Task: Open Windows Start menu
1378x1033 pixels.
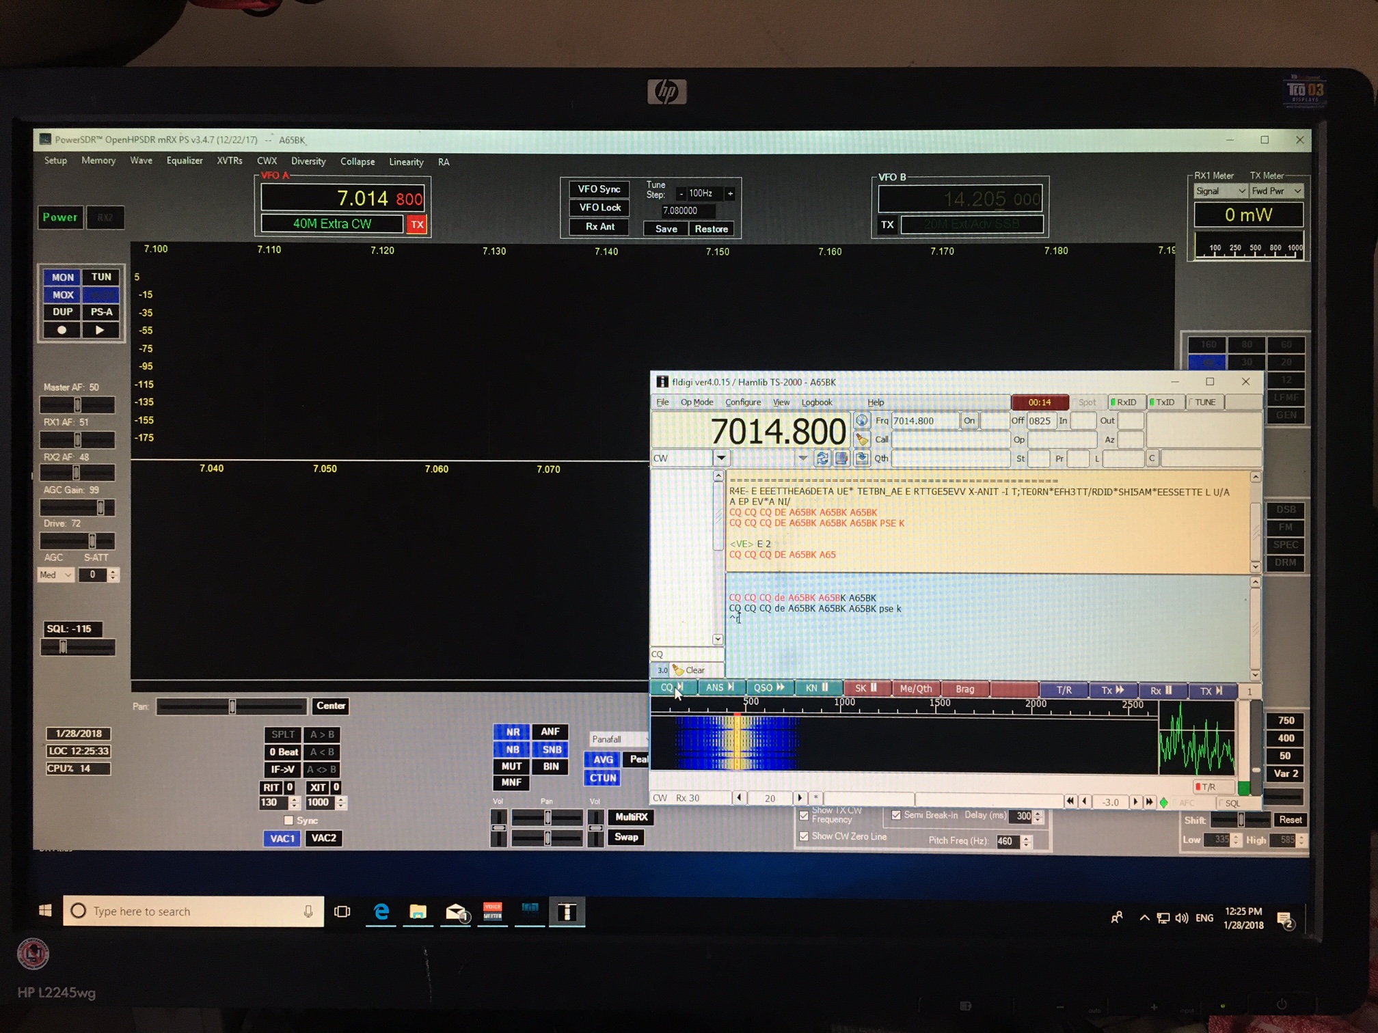Action: pyautogui.click(x=45, y=911)
